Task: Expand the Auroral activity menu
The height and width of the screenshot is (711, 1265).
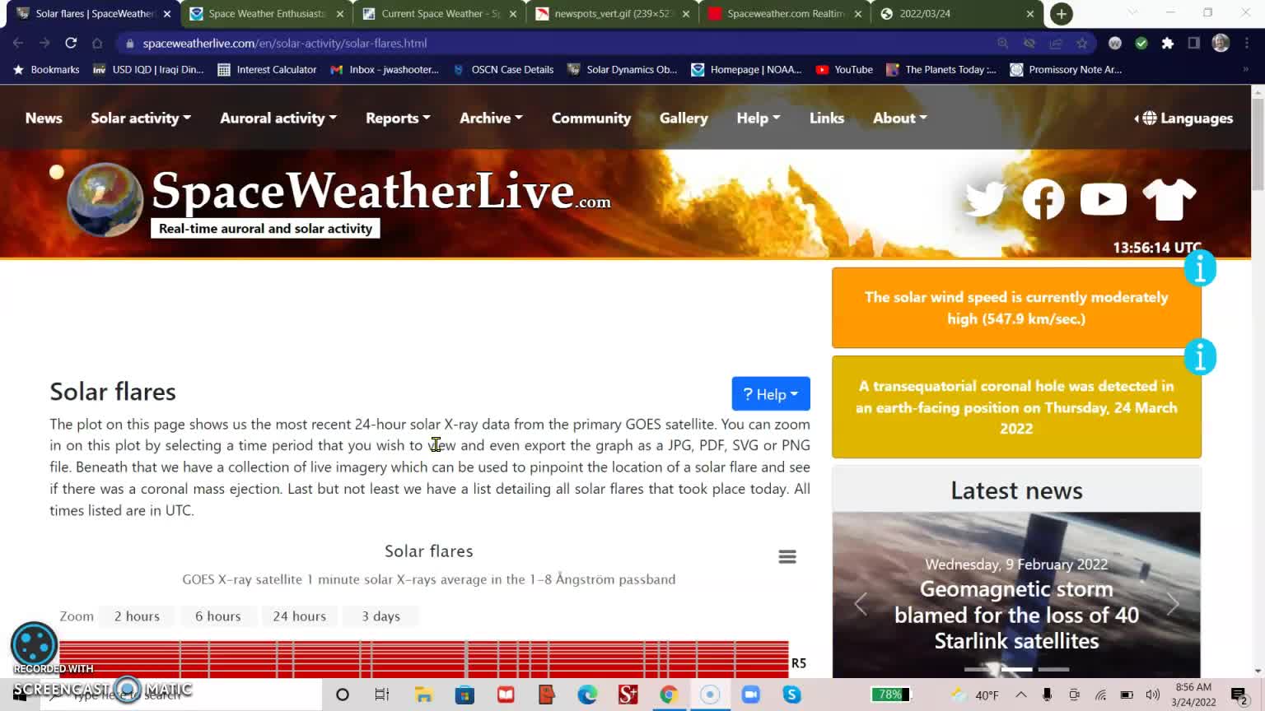Action: click(x=278, y=118)
